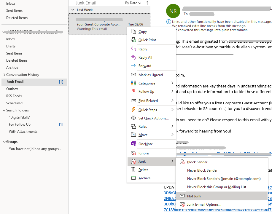The height and width of the screenshot is (214, 272).
Task: Select the Your Guest Corporate Account email
Action: click(109, 24)
